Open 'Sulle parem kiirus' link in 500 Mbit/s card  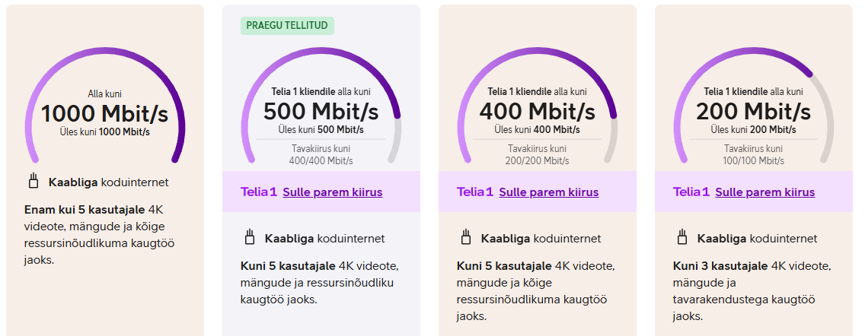coord(333,192)
